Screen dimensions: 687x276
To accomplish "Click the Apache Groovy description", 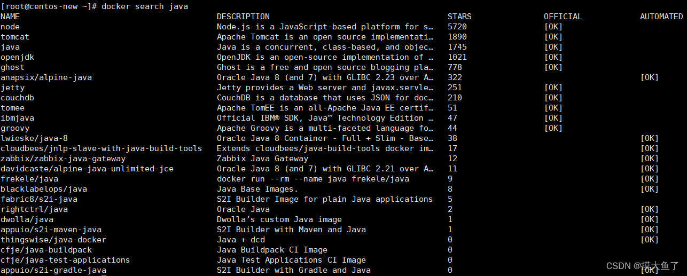I will click(x=325, y=128).
